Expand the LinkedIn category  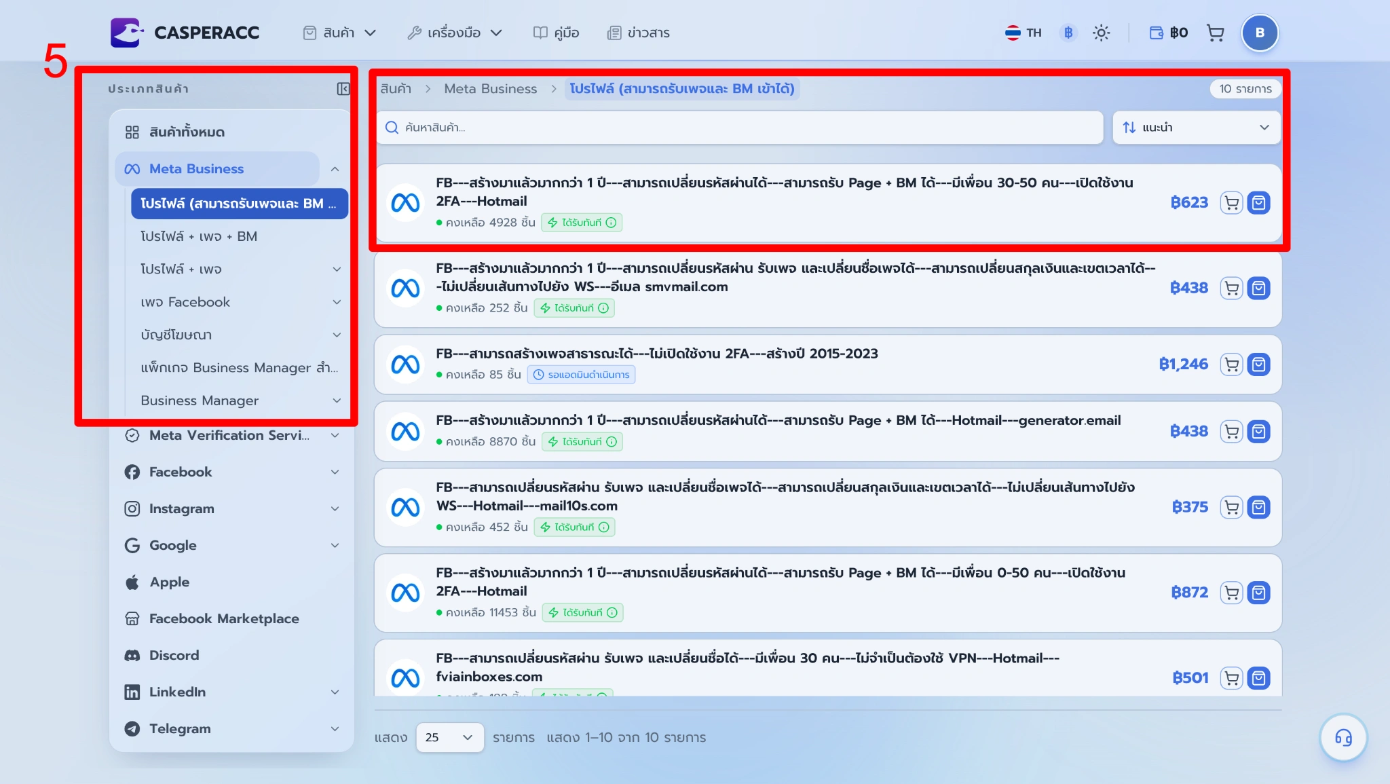[335, 692]
